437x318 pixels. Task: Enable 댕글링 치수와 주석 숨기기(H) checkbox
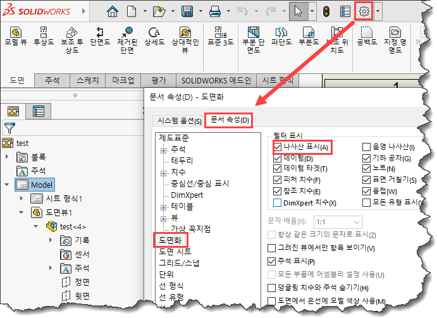(x=271, y=288)
